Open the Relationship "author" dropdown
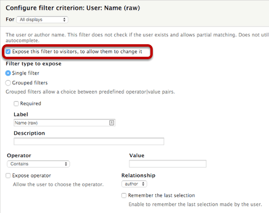269x213 pixels. (134, 184)
